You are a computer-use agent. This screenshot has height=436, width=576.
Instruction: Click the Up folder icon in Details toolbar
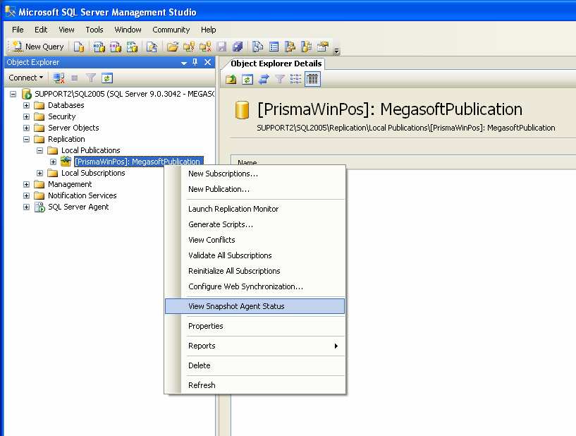click(231, 79)
